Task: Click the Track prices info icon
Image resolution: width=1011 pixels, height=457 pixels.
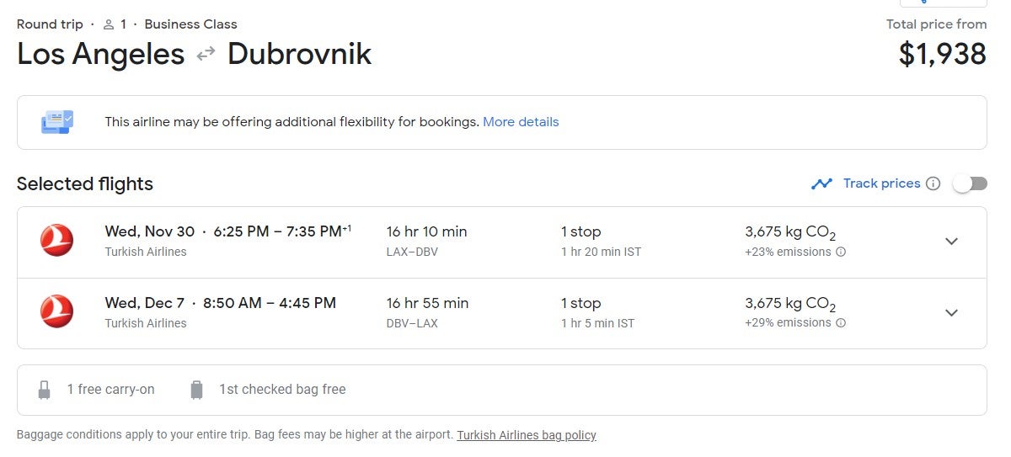Action: [x=933, y=183]
